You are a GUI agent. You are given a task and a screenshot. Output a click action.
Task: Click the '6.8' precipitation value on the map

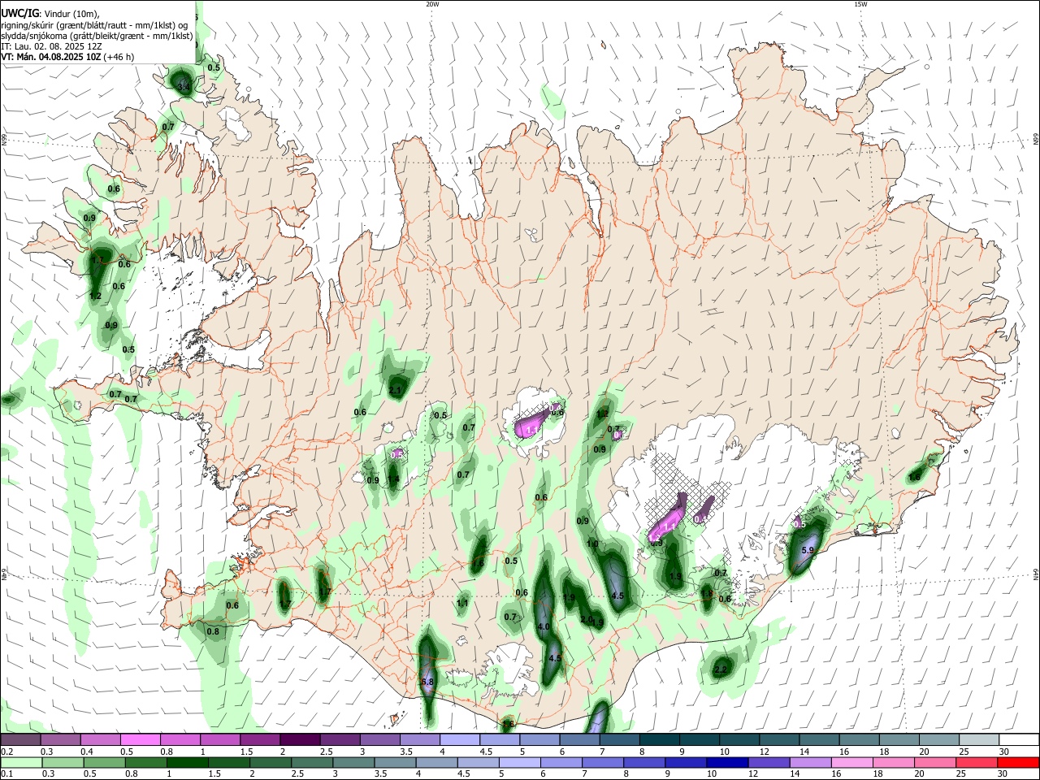pos(427,682)
